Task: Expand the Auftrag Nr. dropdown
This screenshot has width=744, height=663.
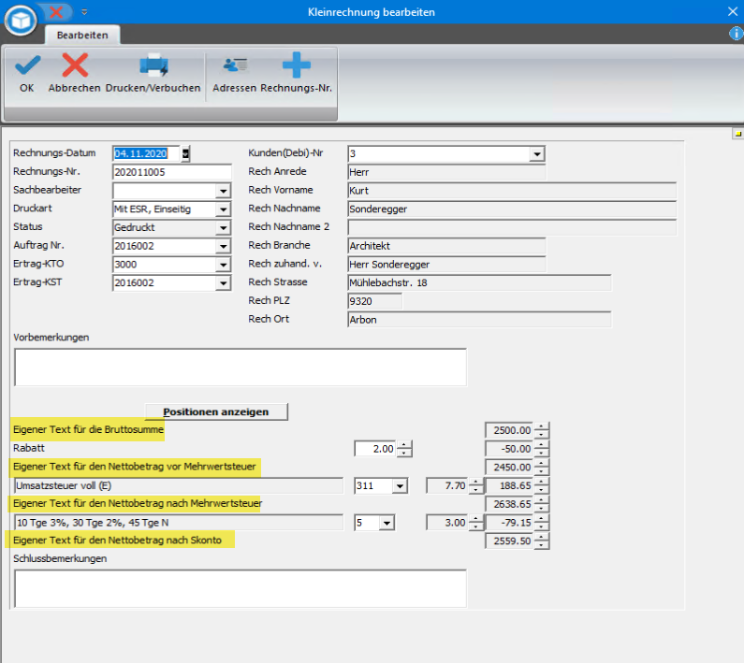Action: [223, 246]
